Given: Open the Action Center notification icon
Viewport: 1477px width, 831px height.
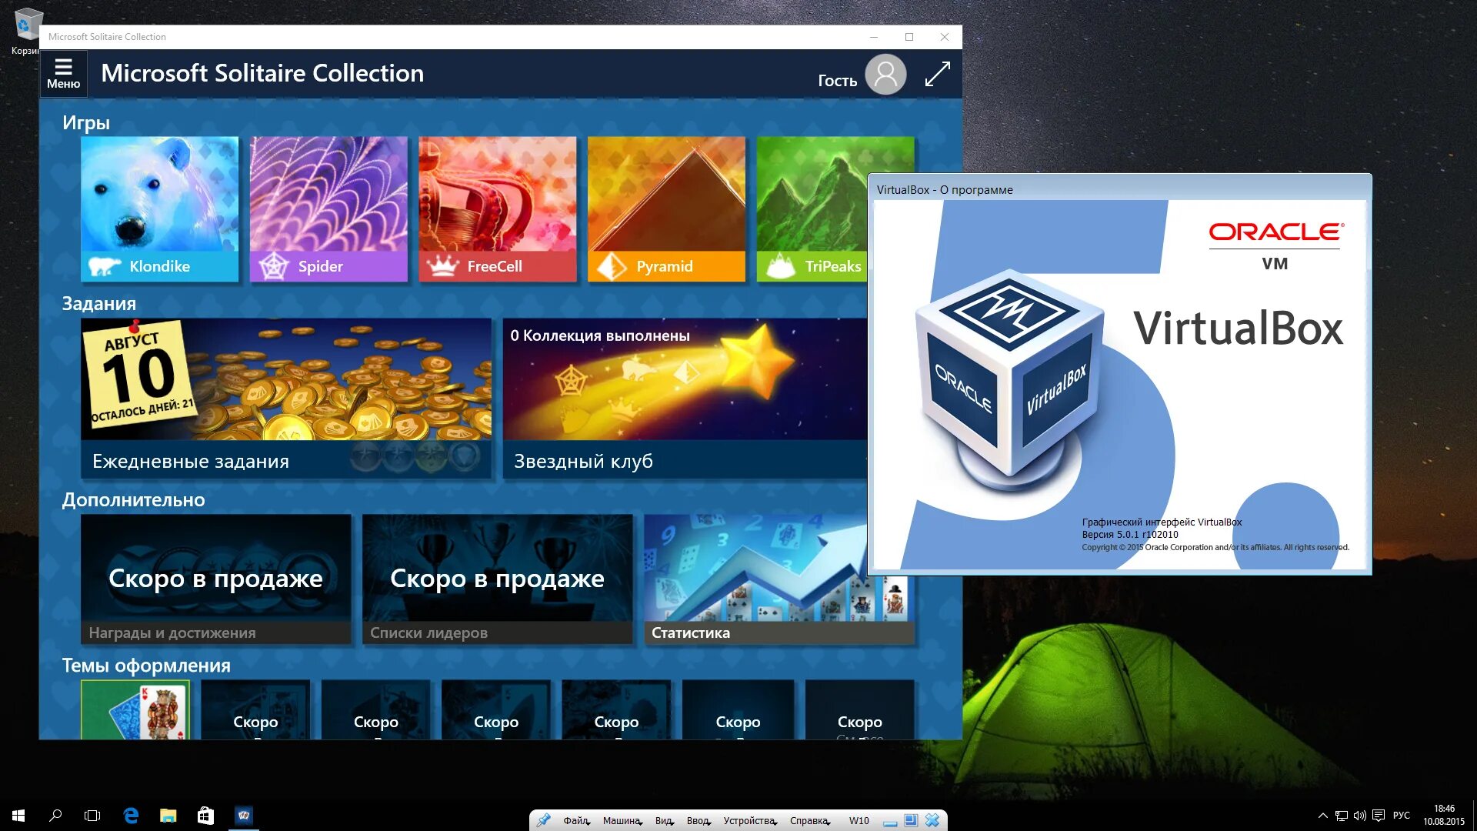Looking at the screenshot, I should pos(1379,816).
